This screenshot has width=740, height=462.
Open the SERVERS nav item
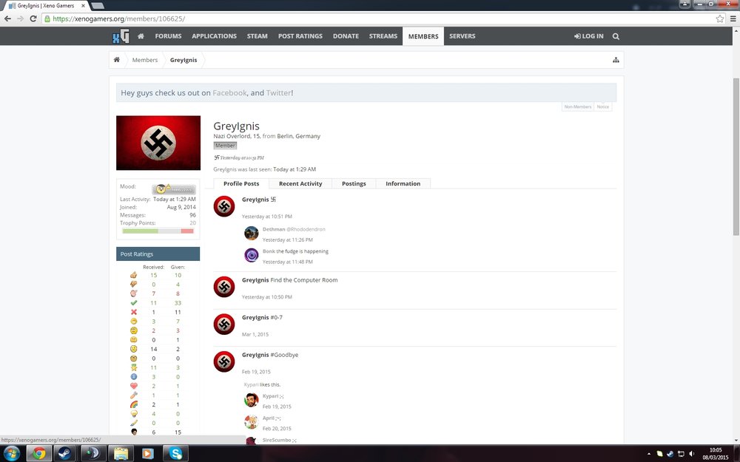462,36
